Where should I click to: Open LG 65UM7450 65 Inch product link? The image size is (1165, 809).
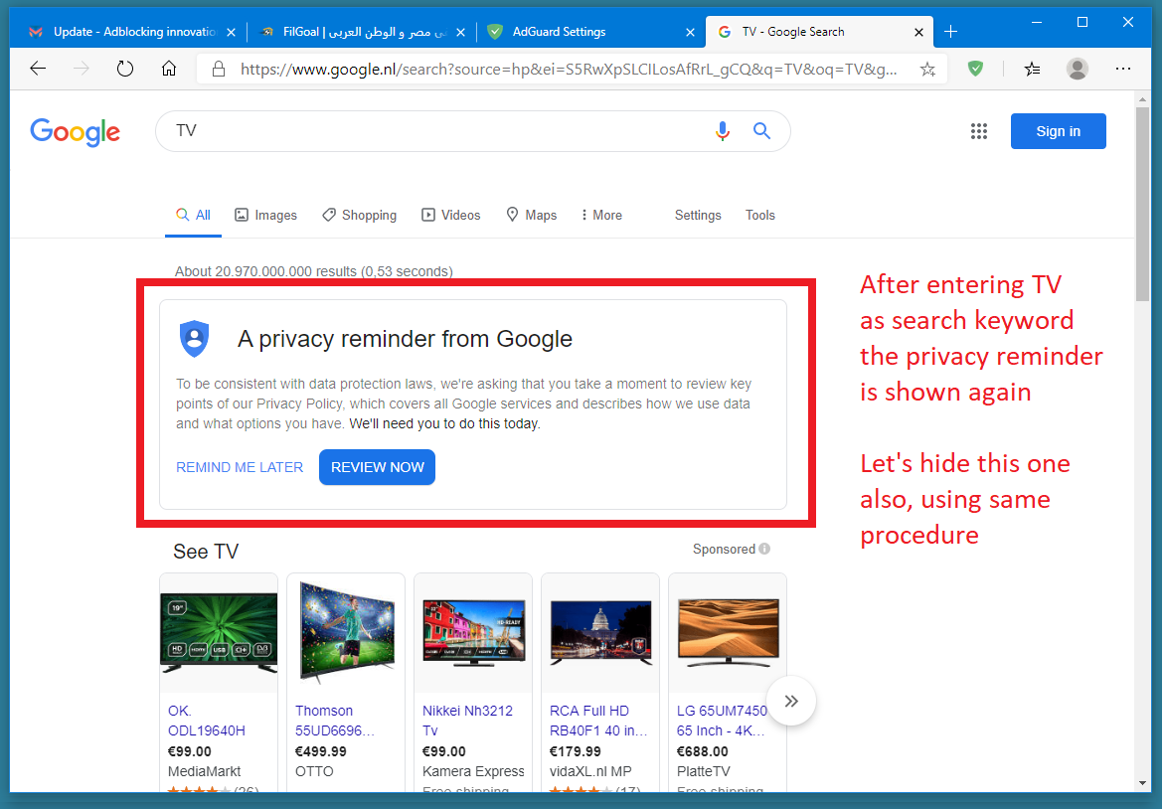[722, 721]
